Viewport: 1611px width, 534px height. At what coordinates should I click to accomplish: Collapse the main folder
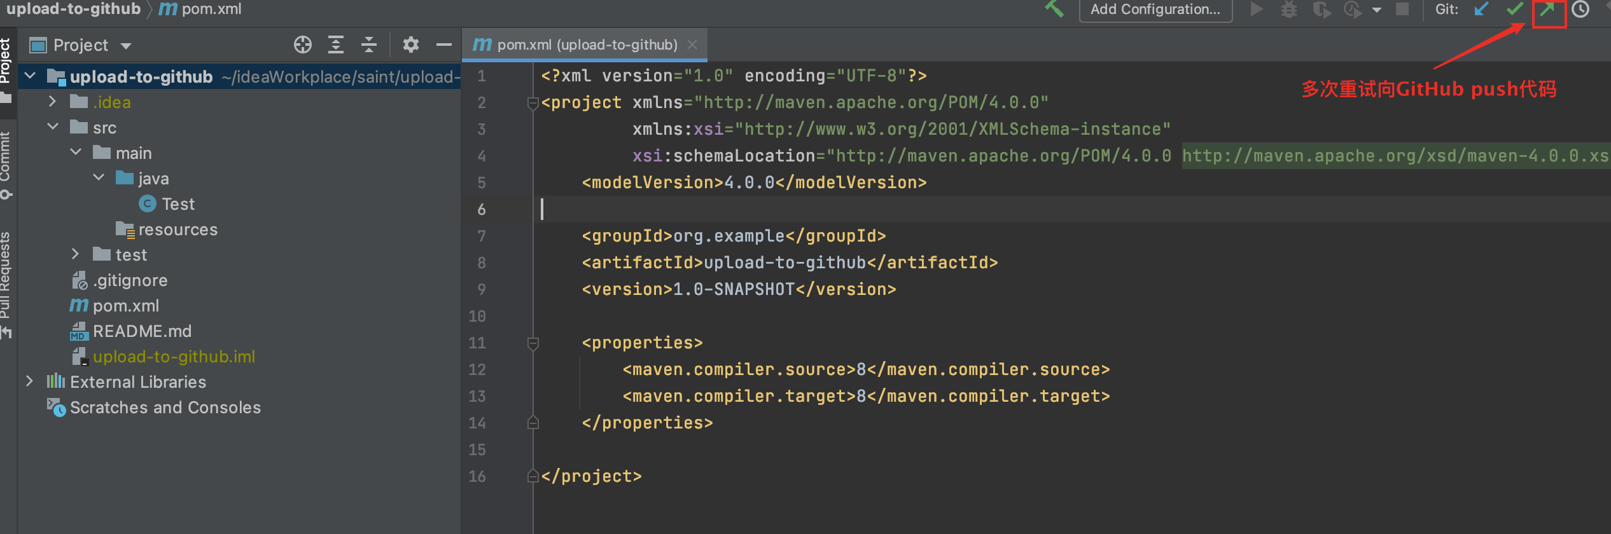pos(76,153)
